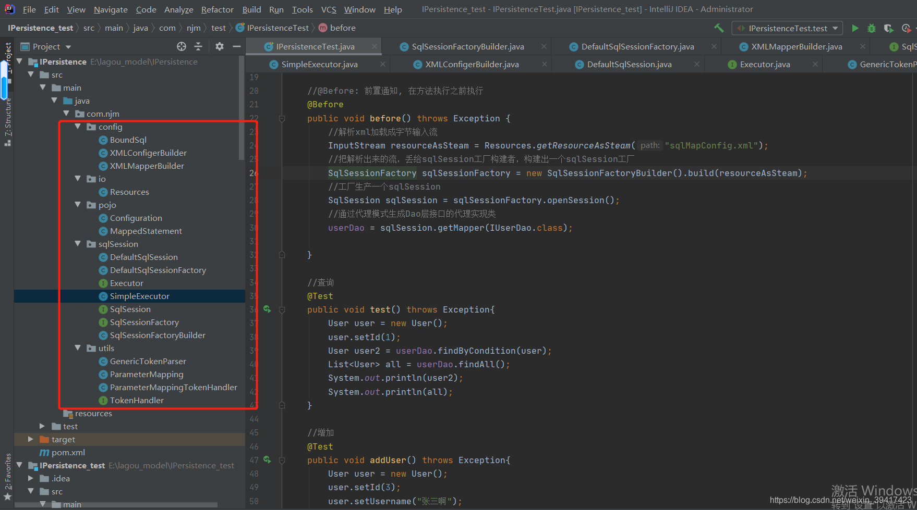This screenshot has height=510, width=917.
Task: Collapse the io package
Action: (78, 179)
